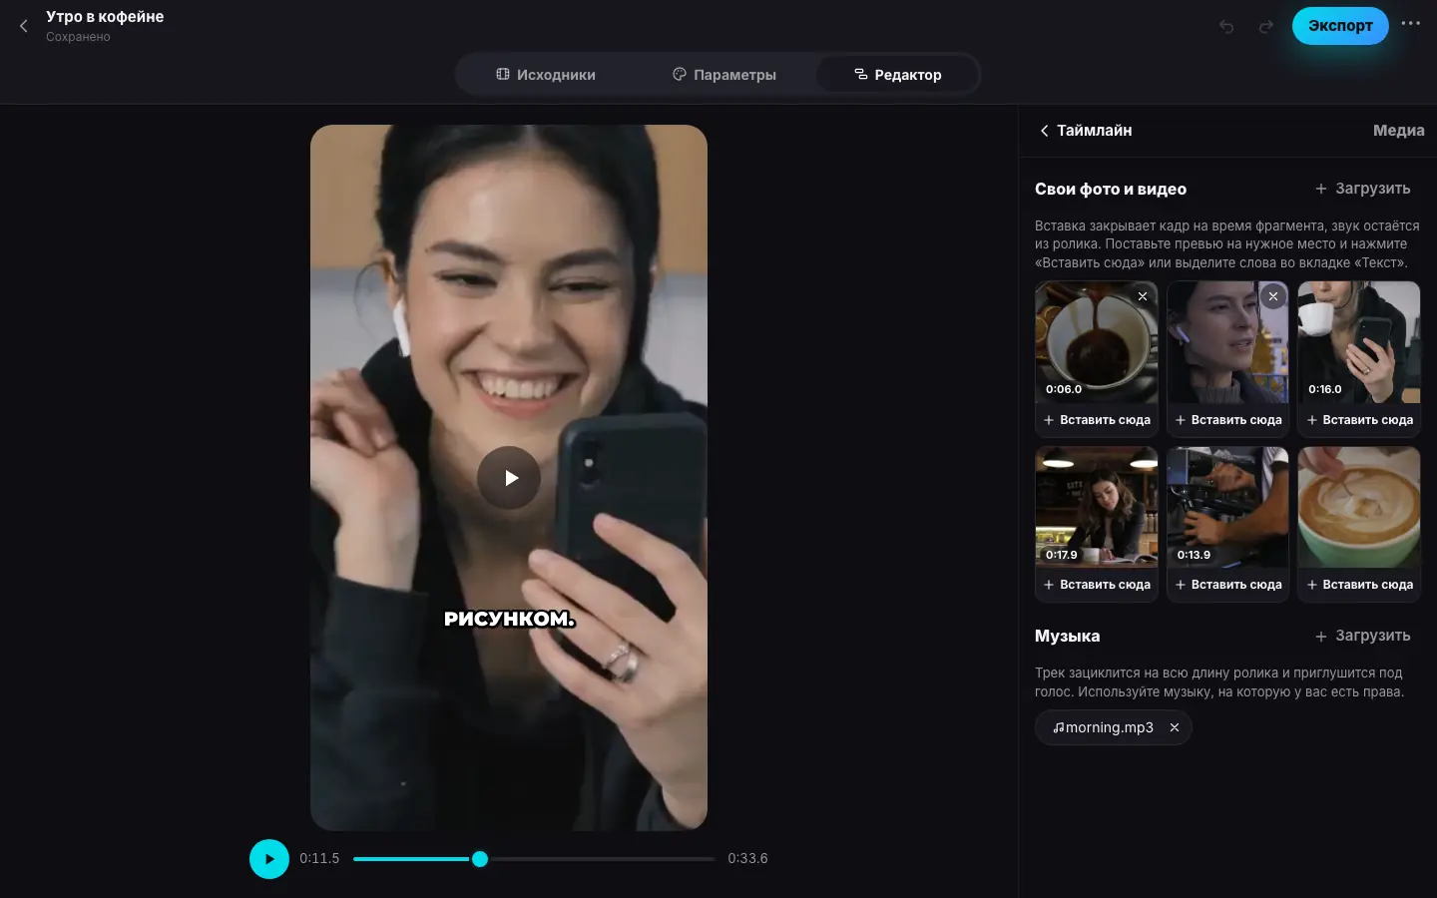The width and height of the screenshot is (1437, 898).
Task: Select the woman with earbud thumbnail
Action: [1227, 342]
